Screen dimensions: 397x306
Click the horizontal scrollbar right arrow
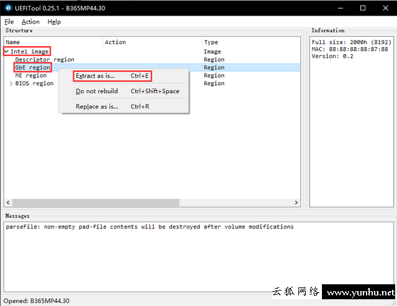click(x=297, y=202)
